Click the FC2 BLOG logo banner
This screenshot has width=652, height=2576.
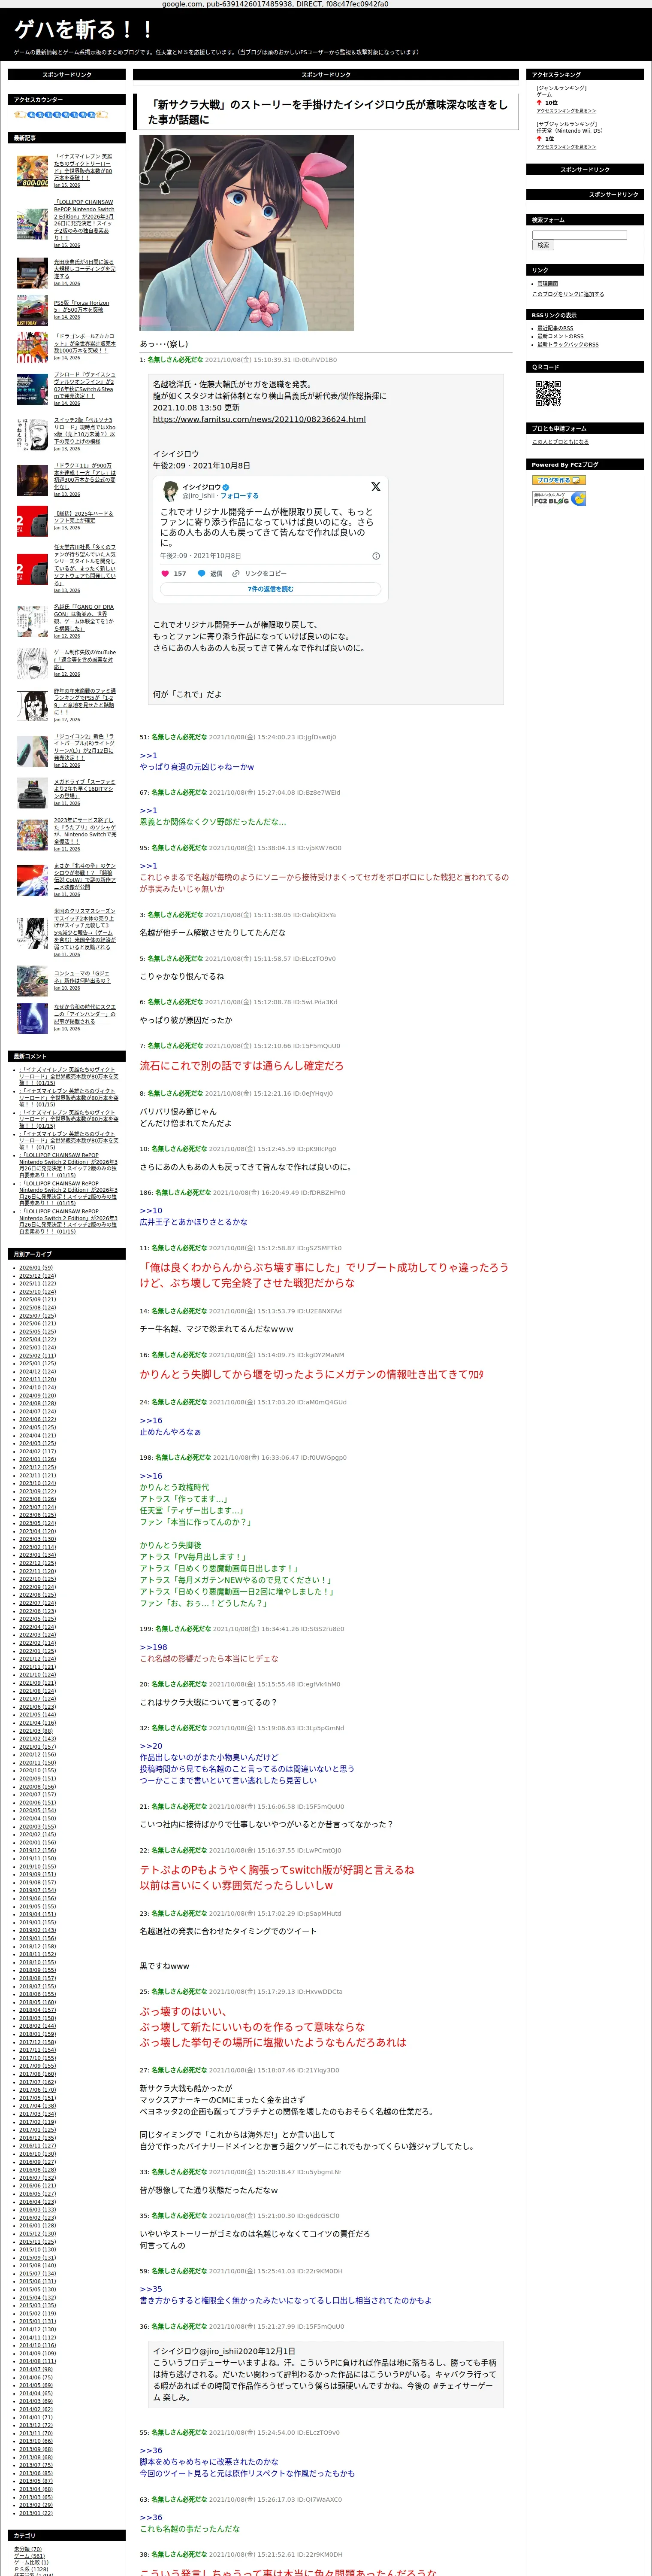559,499
